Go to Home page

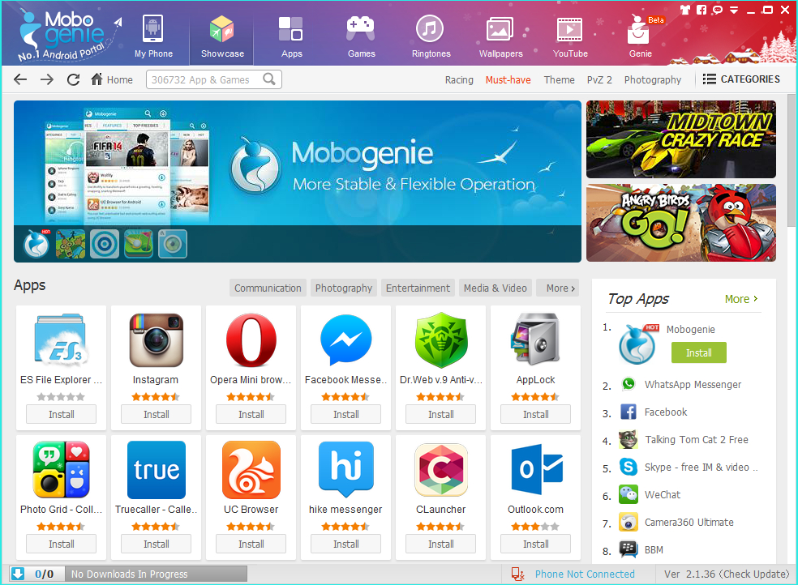tap(112, 79)
